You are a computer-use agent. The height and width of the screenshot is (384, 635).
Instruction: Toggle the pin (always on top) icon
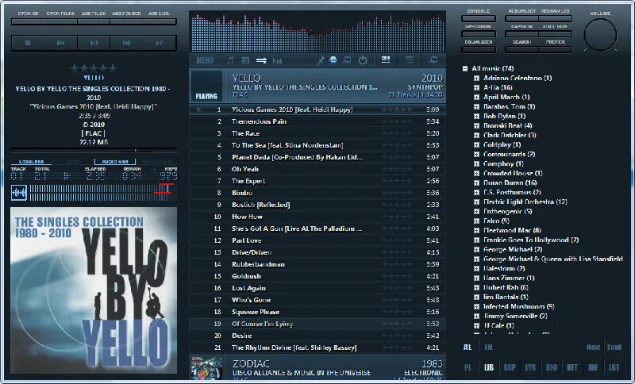click(x=321, y=61)
